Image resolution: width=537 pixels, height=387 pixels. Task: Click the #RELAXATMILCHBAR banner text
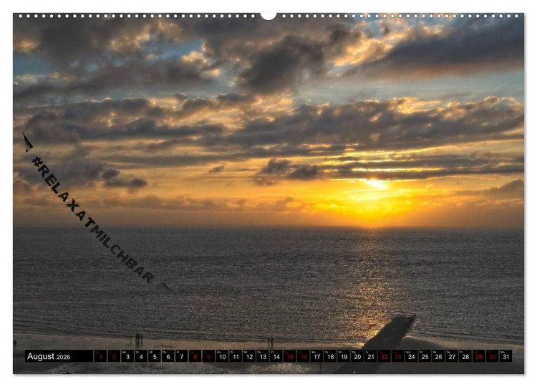92,219
